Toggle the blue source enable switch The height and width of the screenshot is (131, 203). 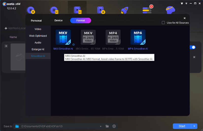[x=193, y=47]
